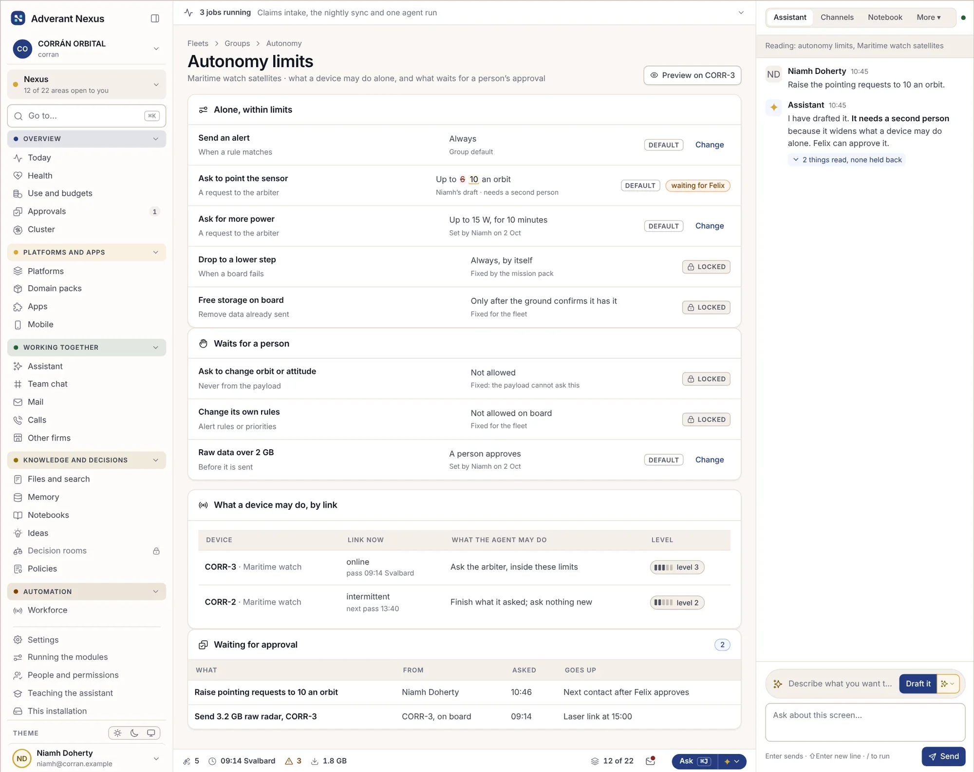This screenshot has height=772, width=974.
Task: Expand the Corrán Orbital account switcher
Action: click(x=87, y=49)
